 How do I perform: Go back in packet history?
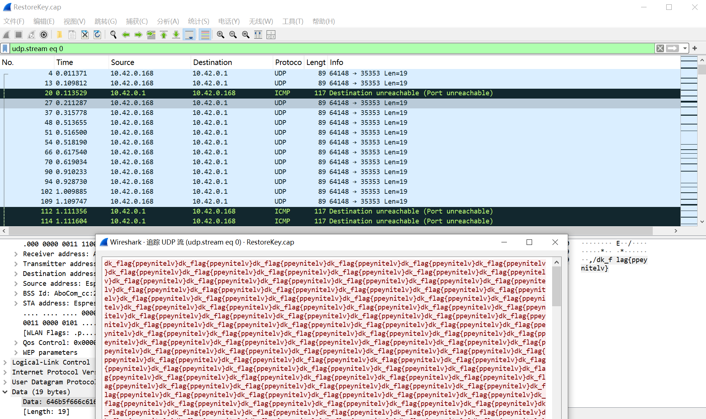pos(126,35)
